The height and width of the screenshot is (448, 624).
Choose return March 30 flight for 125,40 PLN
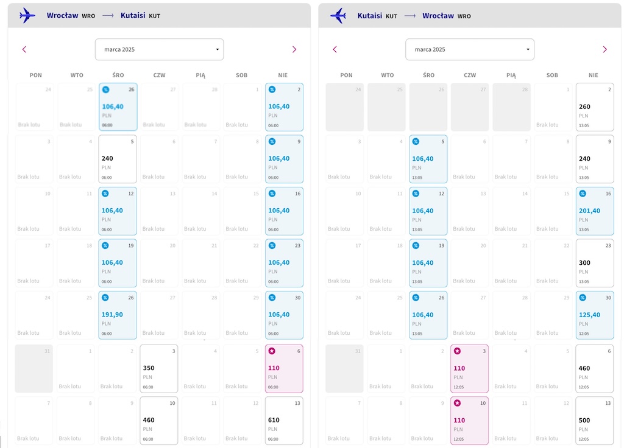click(x=595, y=315)
